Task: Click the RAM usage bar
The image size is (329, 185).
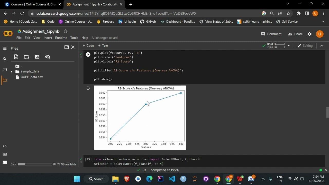Action: [279, 44]
